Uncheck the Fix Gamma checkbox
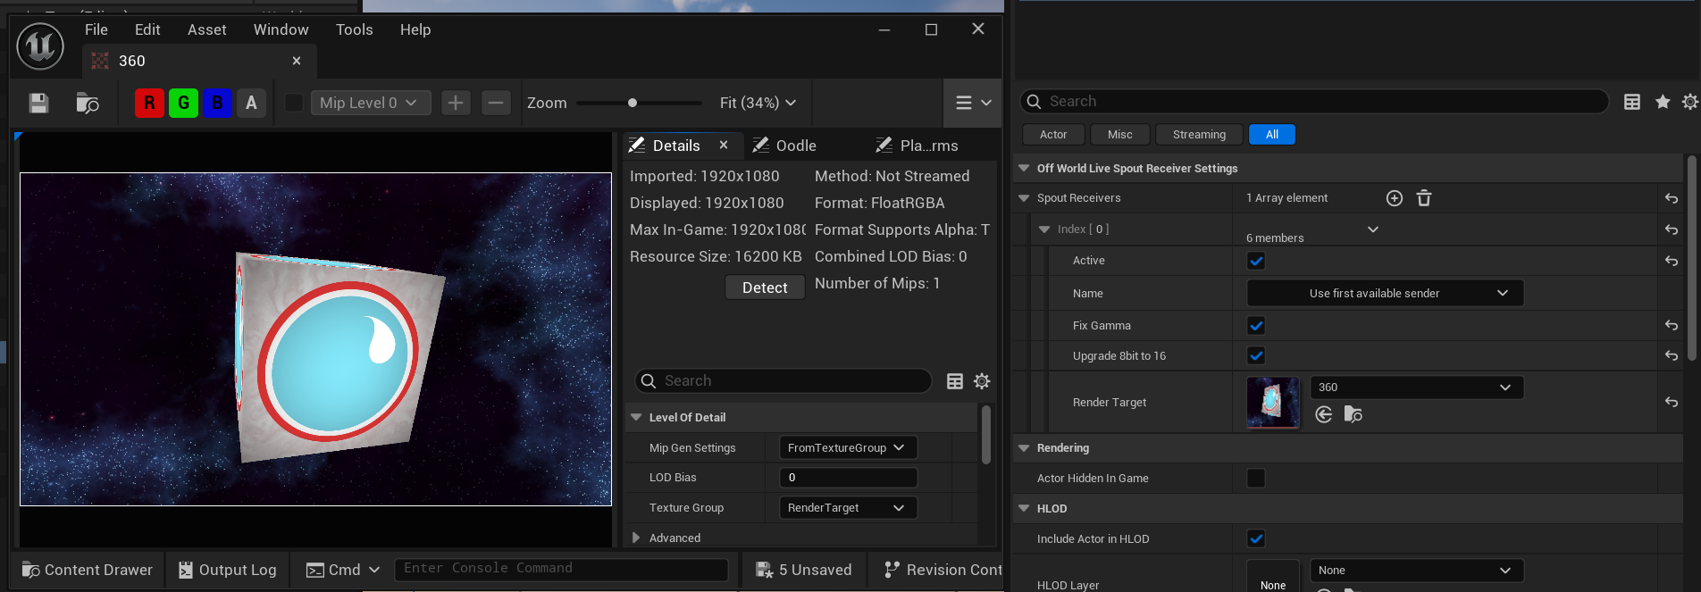Viewport: 1701px width, 592px height. click(1256, 326)
